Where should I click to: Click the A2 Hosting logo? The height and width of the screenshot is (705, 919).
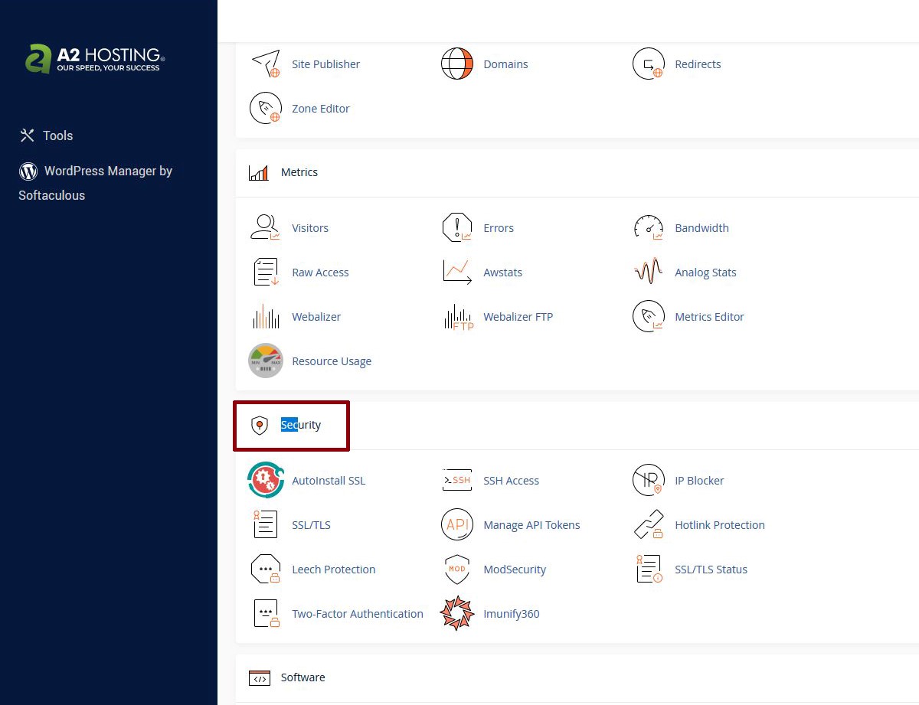(96, 59)
